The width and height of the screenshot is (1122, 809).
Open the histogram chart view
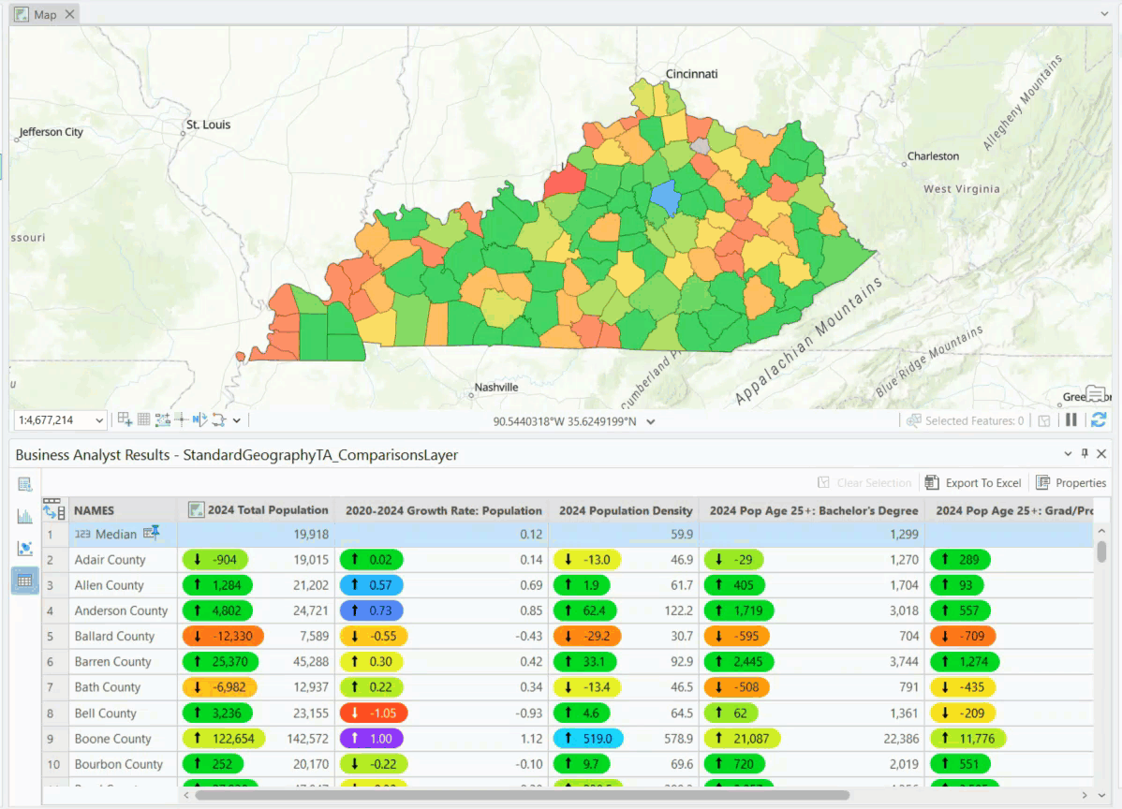pyautogui.click(x=24, y=516)
